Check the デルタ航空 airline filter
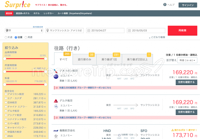This screenshot has height=139, width=200. pos(6,111)
